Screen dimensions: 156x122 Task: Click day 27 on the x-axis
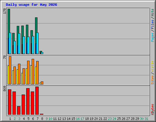click(x=128, y=119)
